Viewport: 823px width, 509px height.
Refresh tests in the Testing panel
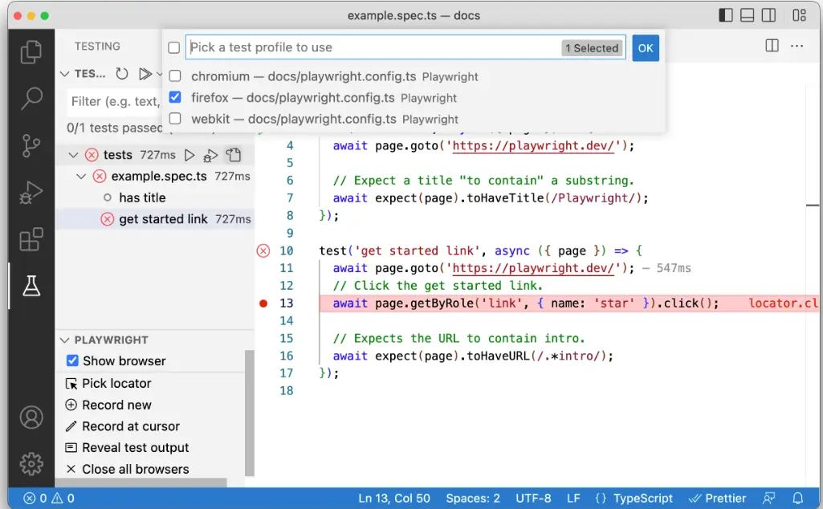coord(122,74)
